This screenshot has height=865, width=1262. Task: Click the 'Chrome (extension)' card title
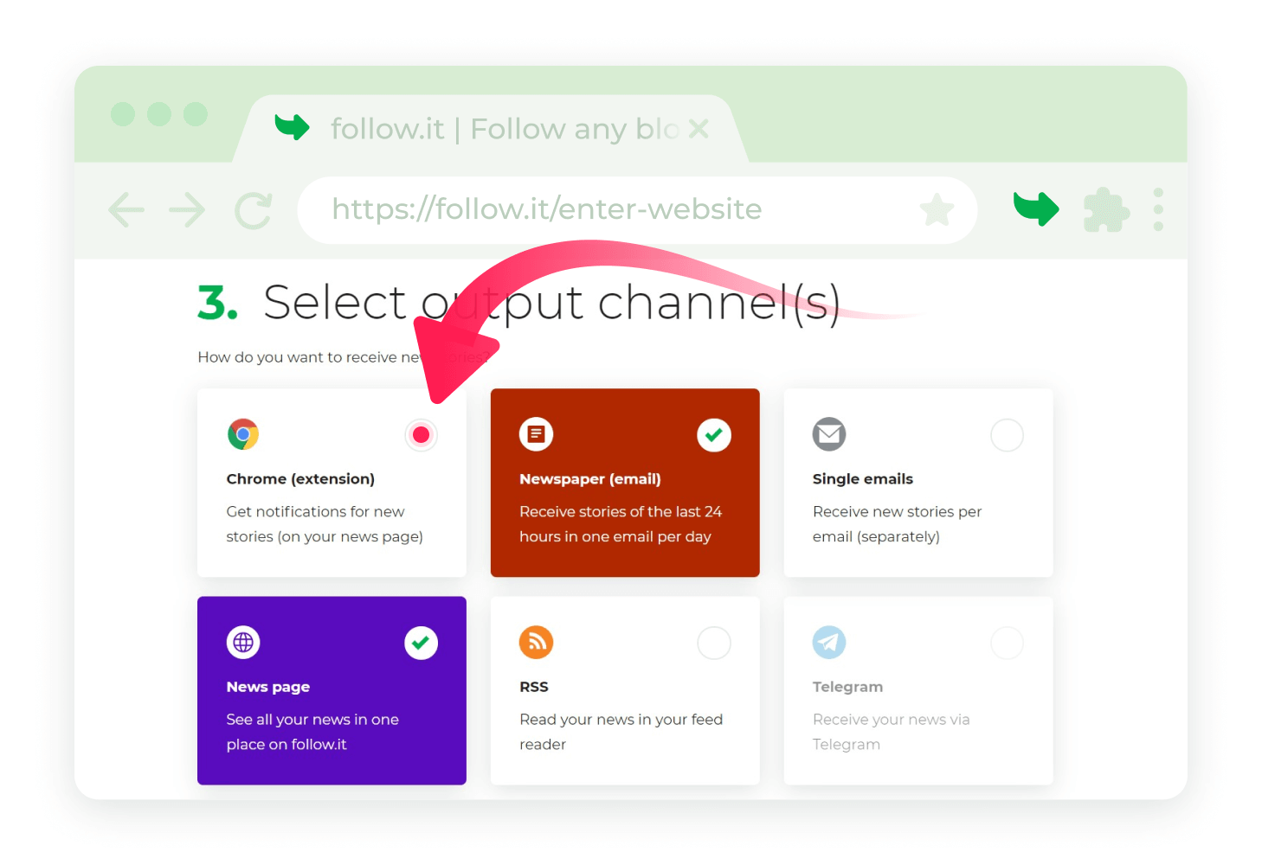[x=300, y=479]
